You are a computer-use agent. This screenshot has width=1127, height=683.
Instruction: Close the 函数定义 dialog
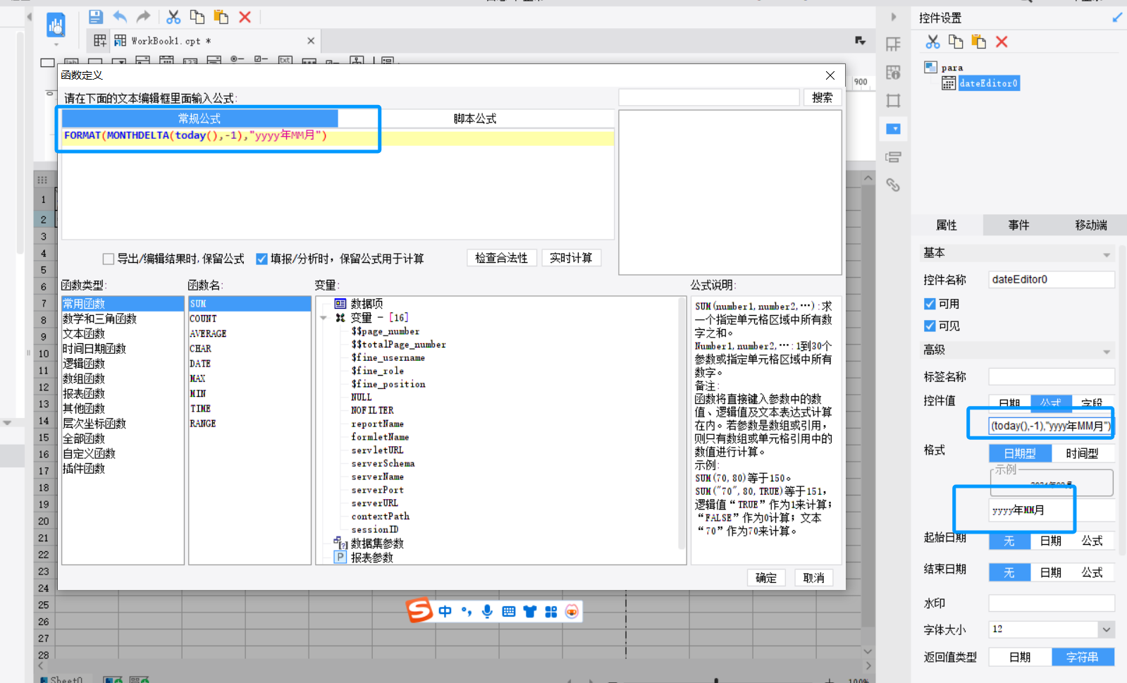point(830,75)
